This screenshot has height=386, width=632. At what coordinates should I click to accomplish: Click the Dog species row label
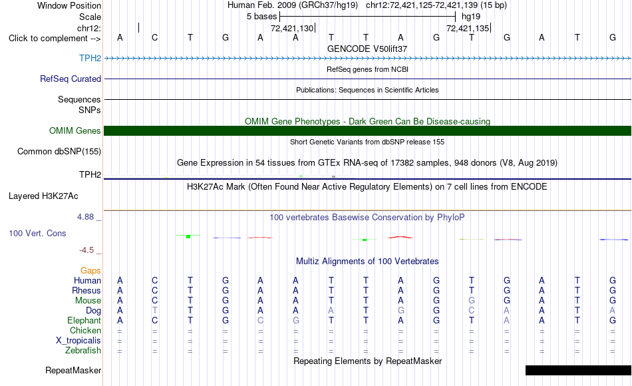click(x=94, y=311)
